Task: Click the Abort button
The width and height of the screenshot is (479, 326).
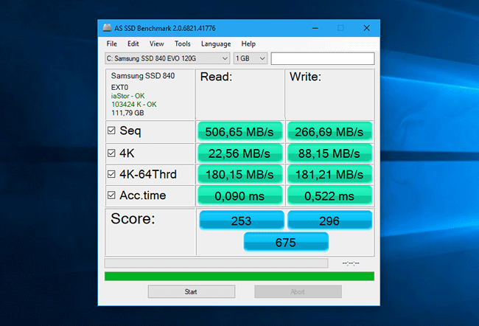Action: click(x=298, y=291)
